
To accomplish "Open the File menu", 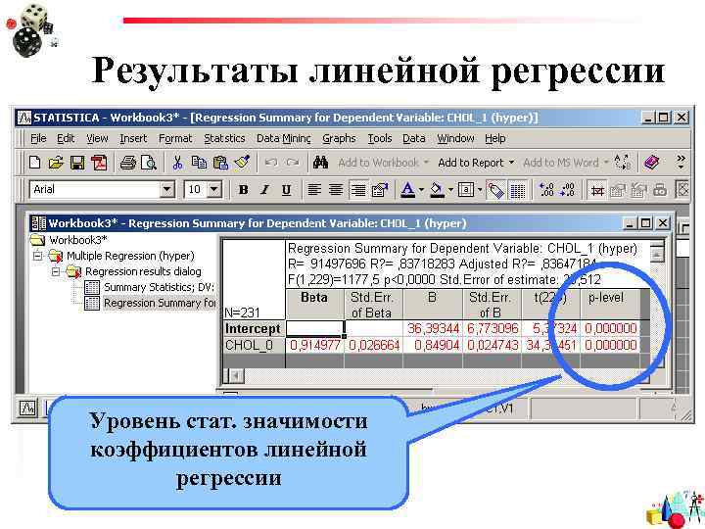I will 38,138.
